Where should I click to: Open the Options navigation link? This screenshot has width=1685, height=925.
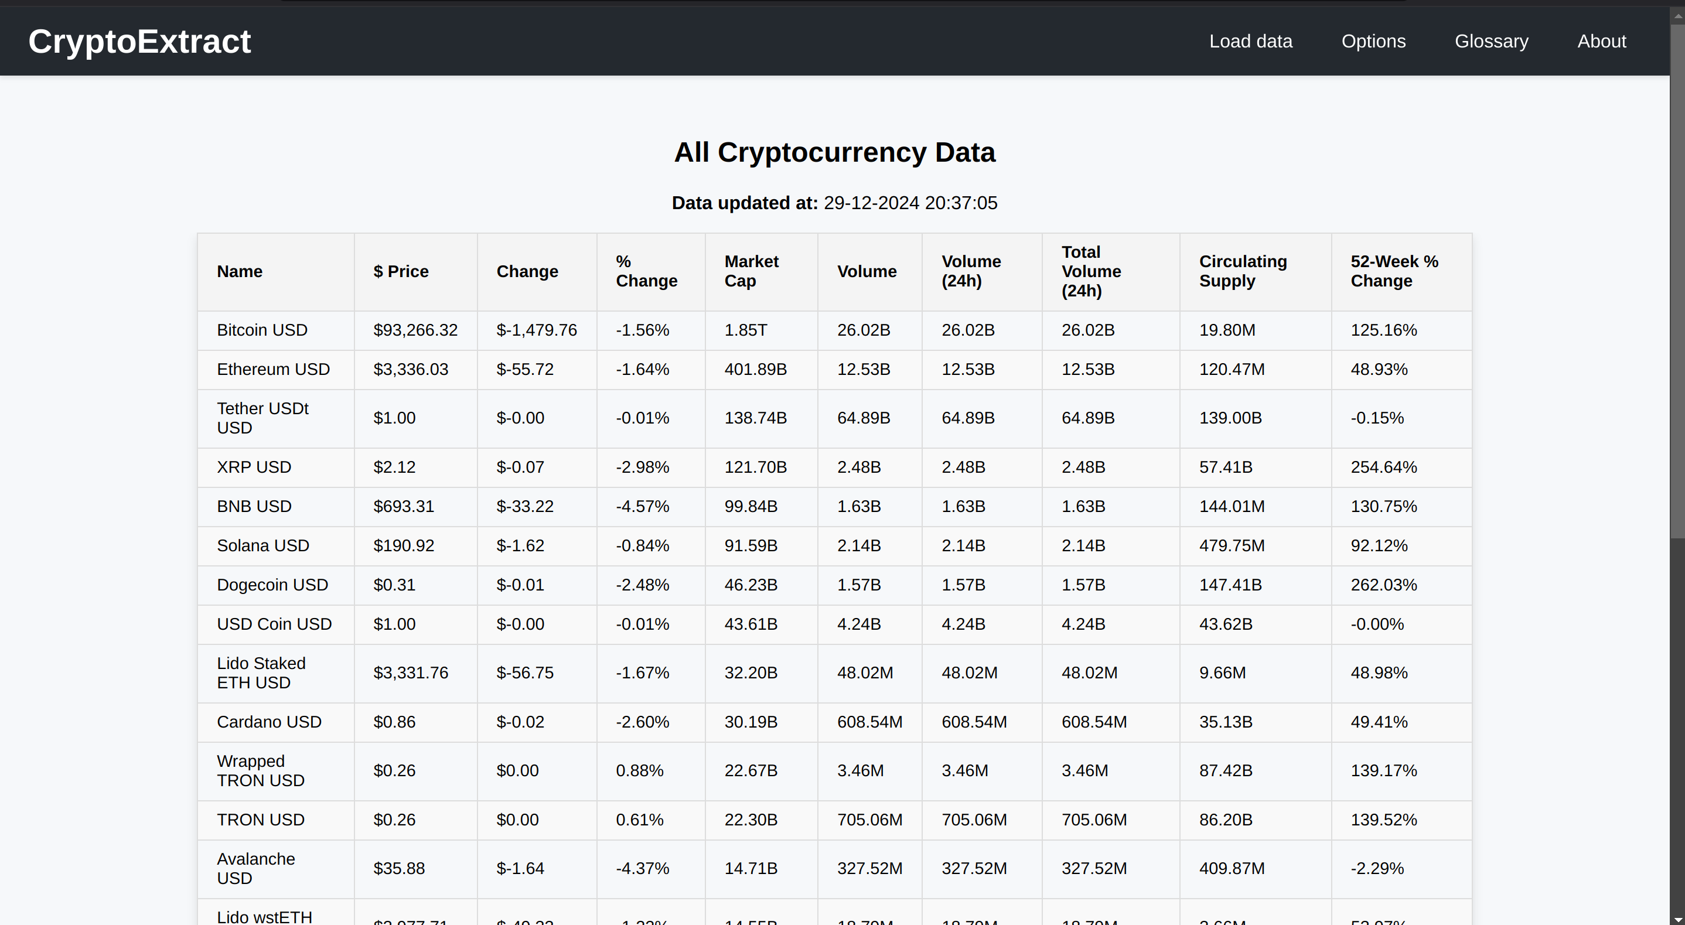point(1373,41)
